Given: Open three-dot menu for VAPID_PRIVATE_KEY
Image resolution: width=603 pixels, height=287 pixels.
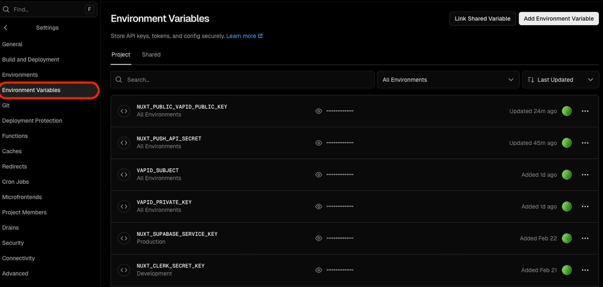Looking at the screenshot, I should click(585, 206).
